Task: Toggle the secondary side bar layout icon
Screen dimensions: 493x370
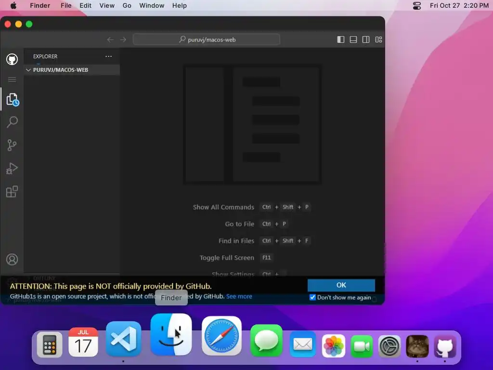Action: pyautogui.click(x=366, y=40)
